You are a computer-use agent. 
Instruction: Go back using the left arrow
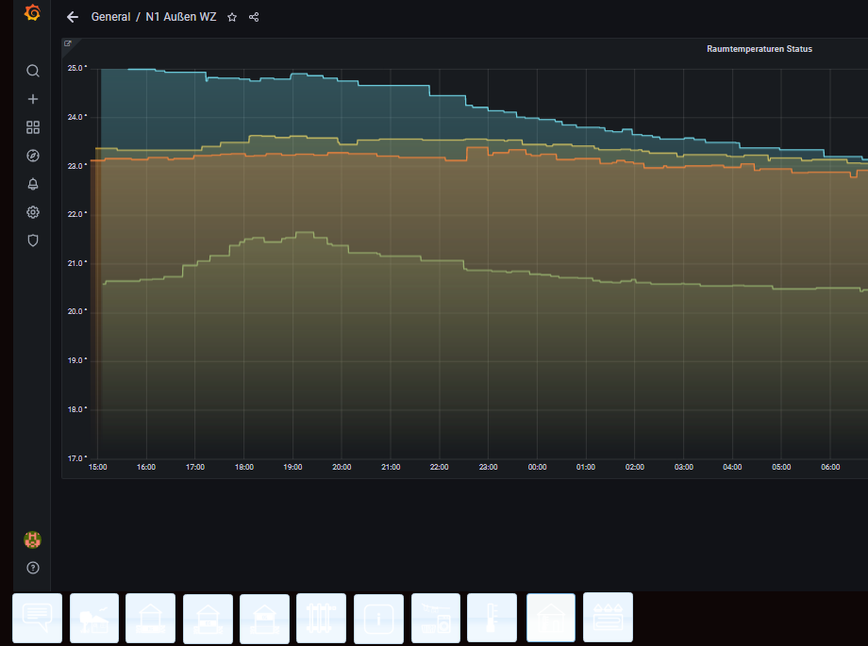click(x=73, y=17)
